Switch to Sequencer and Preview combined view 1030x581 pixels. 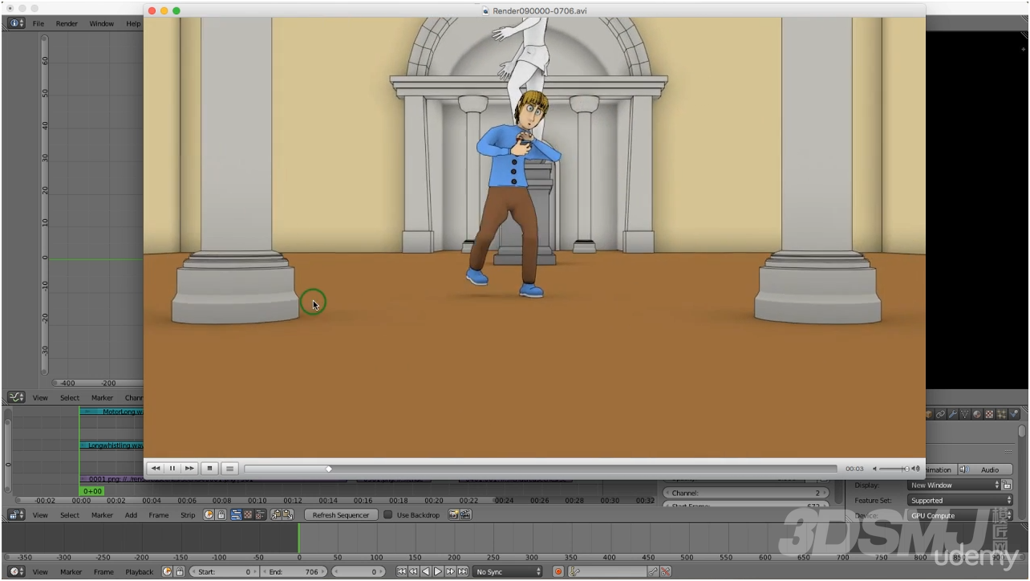tap(259, 514)
